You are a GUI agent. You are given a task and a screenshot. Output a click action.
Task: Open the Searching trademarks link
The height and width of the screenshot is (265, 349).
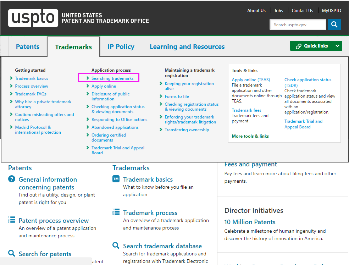[x=112, y=78]
